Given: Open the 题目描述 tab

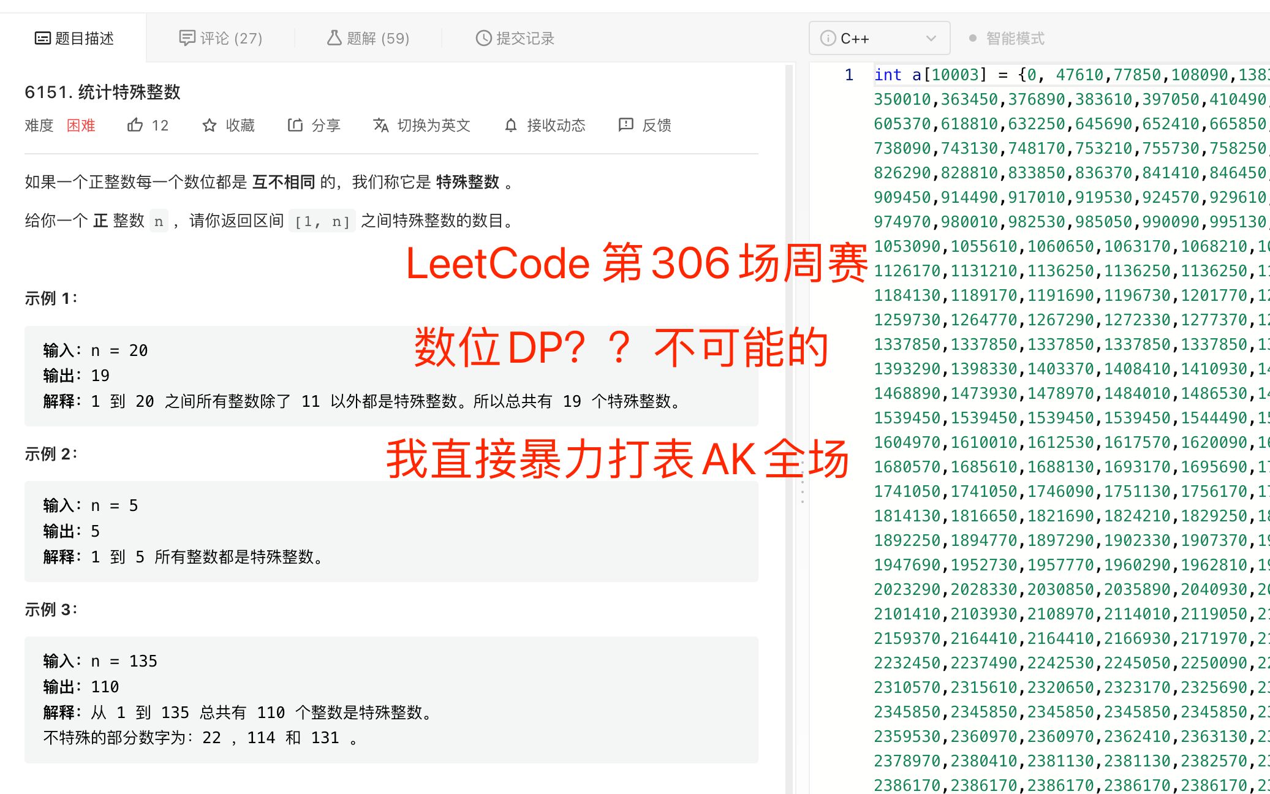Looking at the screenshot, I should pyautogui.click(x=74, y=38).
